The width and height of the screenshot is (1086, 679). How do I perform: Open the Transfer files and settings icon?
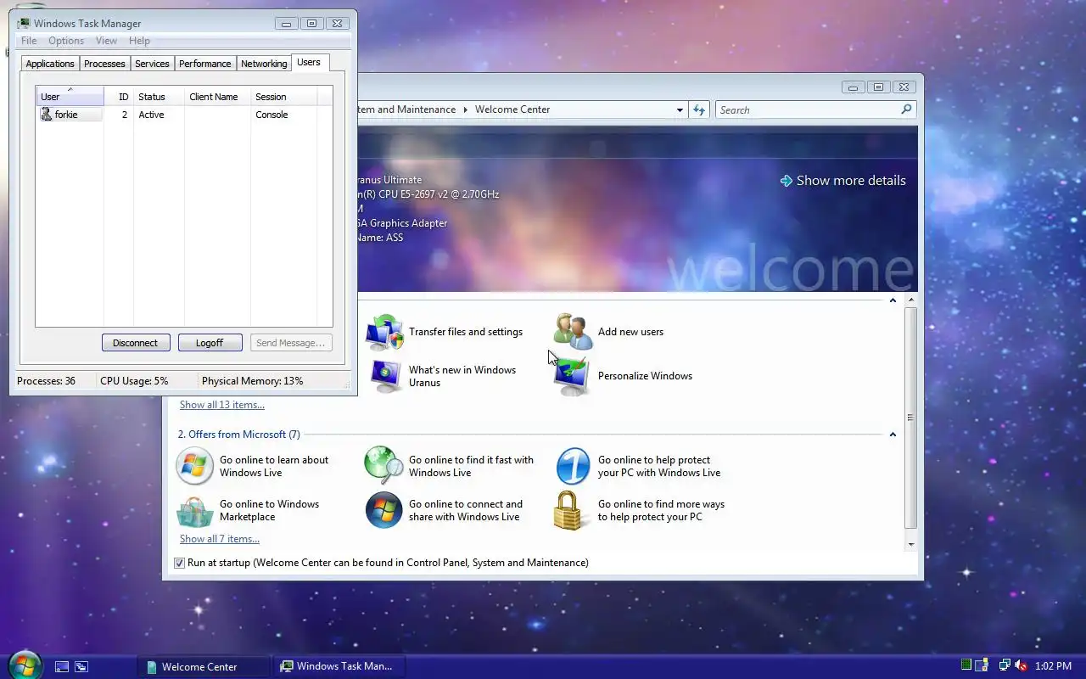pyautogui.click(x=384, y=332)
